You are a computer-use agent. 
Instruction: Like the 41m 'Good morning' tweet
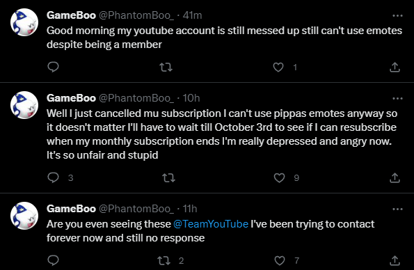278,67
